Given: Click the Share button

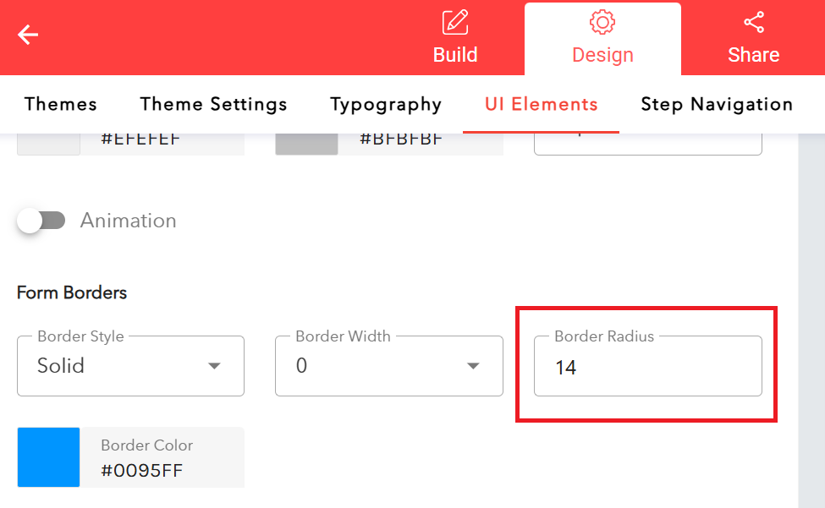Looking at the screenshot, I should [753, 54].
